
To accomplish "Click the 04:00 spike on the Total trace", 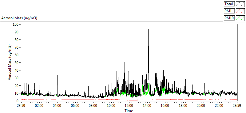I will pos(57,76).
